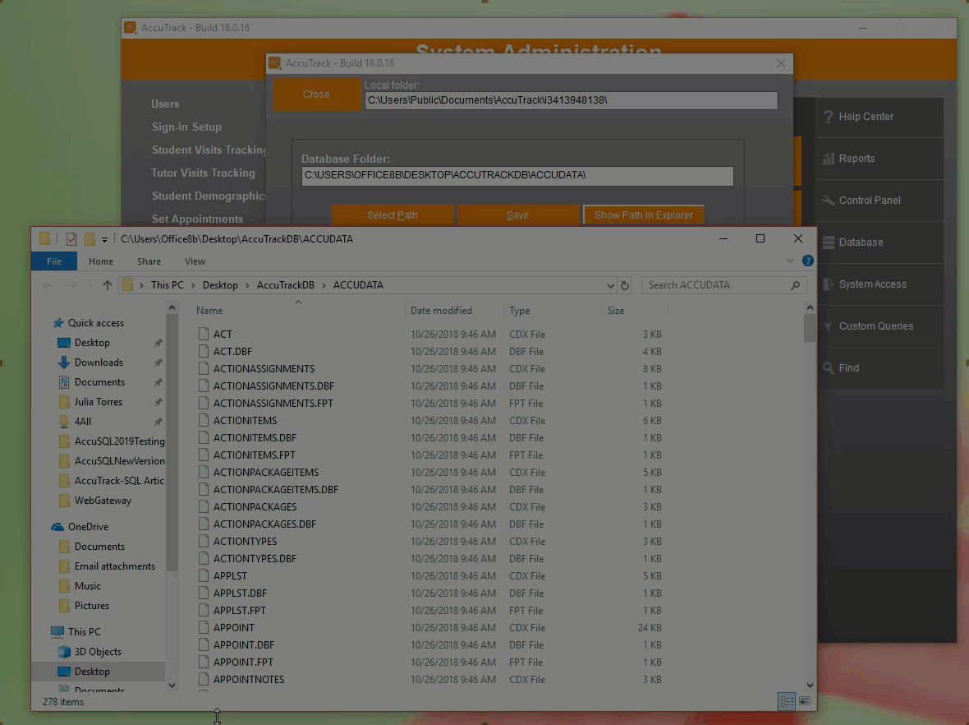Viewport: 969px width, 725px height.
Task: Open the File tab in Explorer
Action: tap(53, 261)
